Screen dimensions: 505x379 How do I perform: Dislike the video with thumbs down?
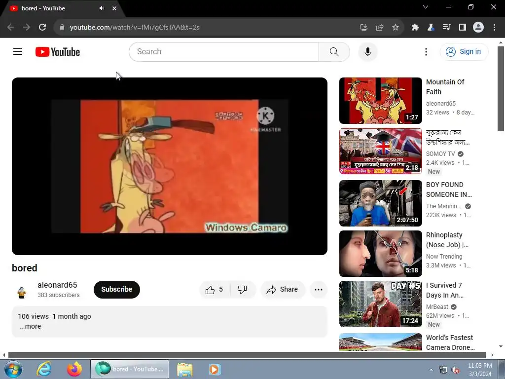click(x=243, y=289)
